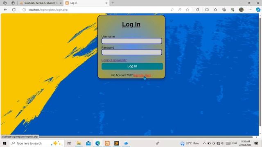Open the password key icon in address bar
This screenshot has height=147, width=262.
[172, 10]
